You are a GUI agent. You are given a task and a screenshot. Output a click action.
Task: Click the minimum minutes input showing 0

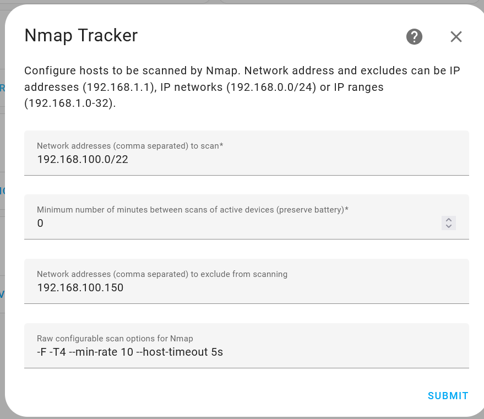(220, 224)
